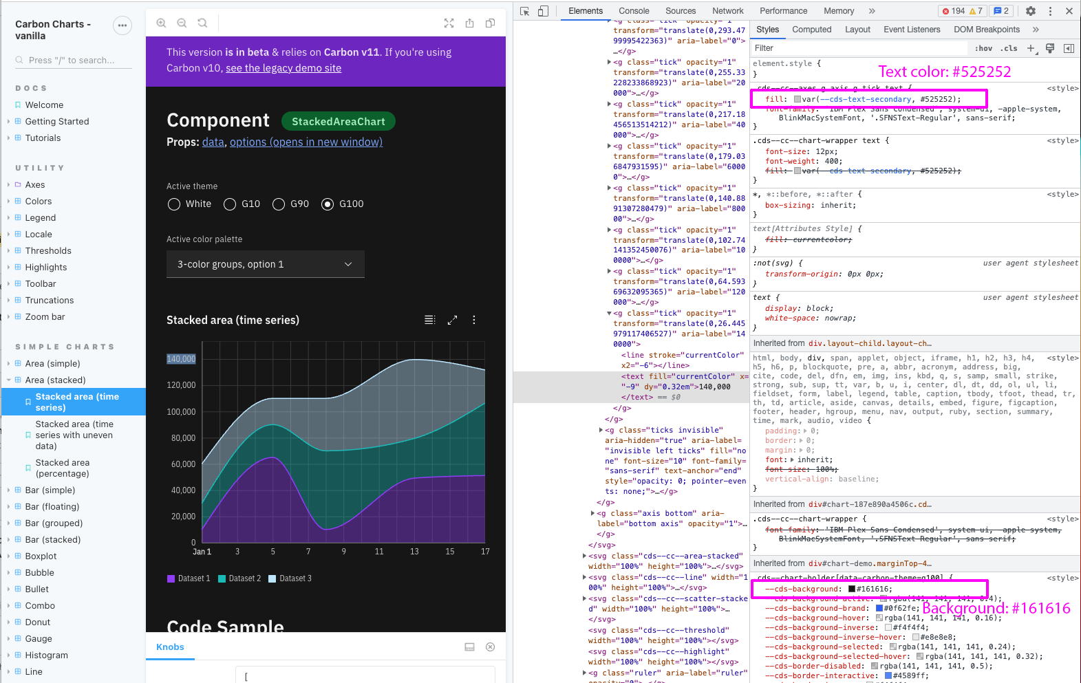Switch to the Network tab

(x=728, y=11)
